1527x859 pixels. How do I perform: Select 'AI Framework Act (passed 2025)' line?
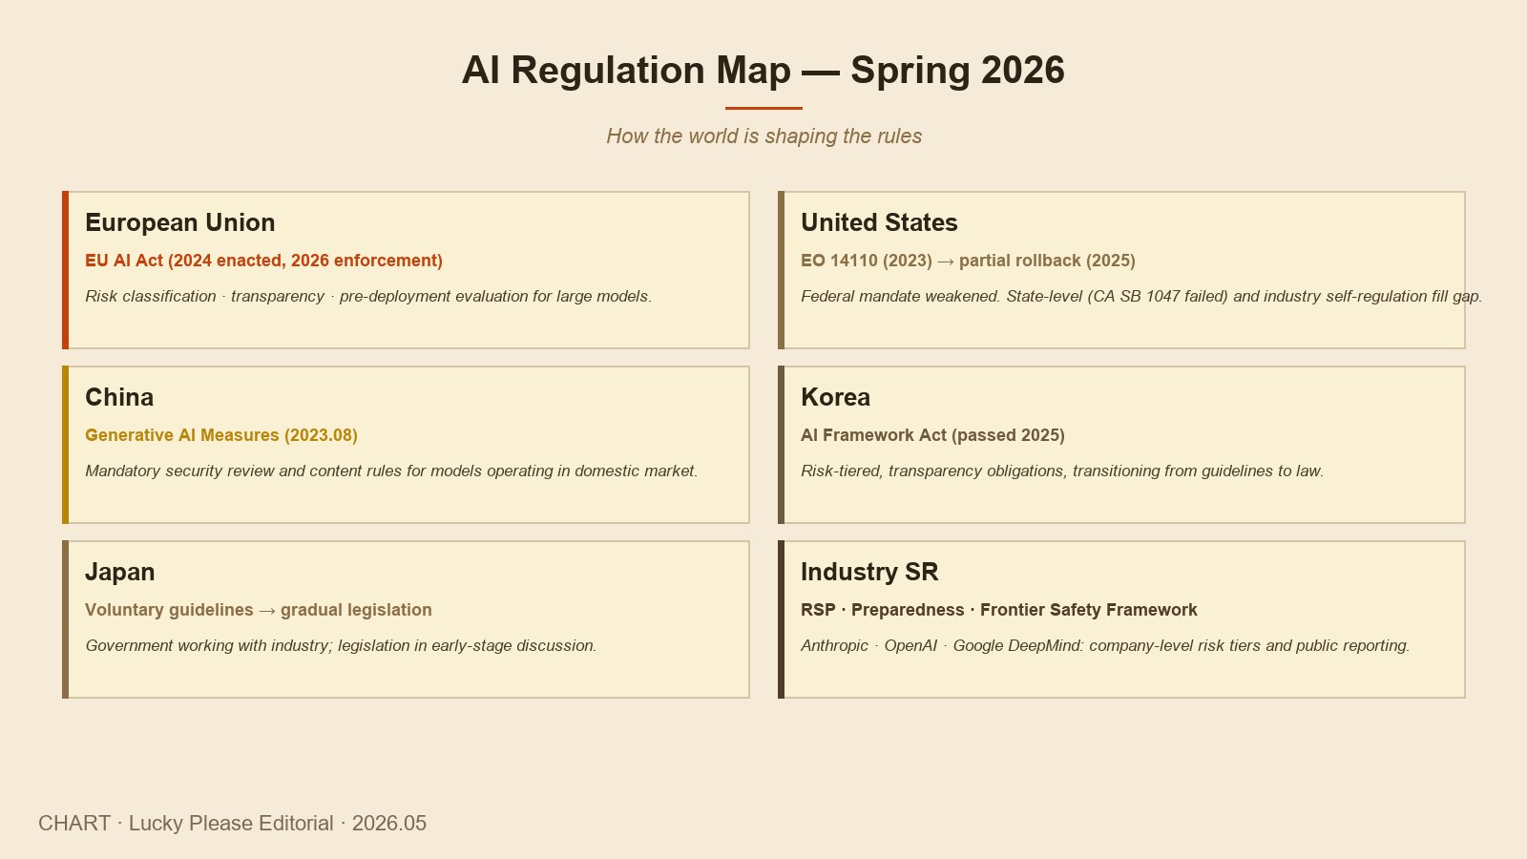(x=932, y=435)
